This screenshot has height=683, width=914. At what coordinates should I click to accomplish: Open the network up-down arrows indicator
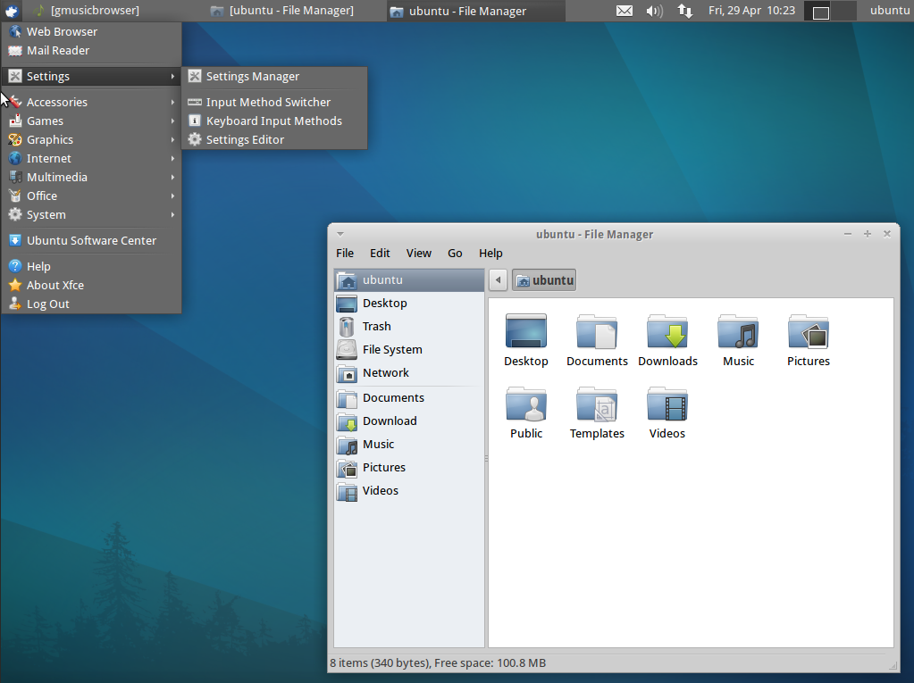tap(685, 11)
